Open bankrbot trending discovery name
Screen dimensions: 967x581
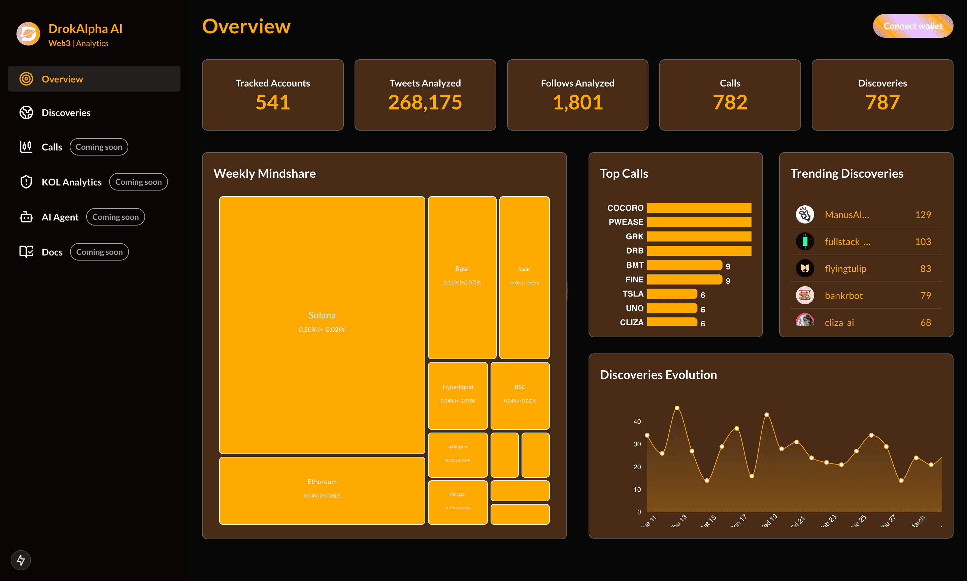click(844, 296)
